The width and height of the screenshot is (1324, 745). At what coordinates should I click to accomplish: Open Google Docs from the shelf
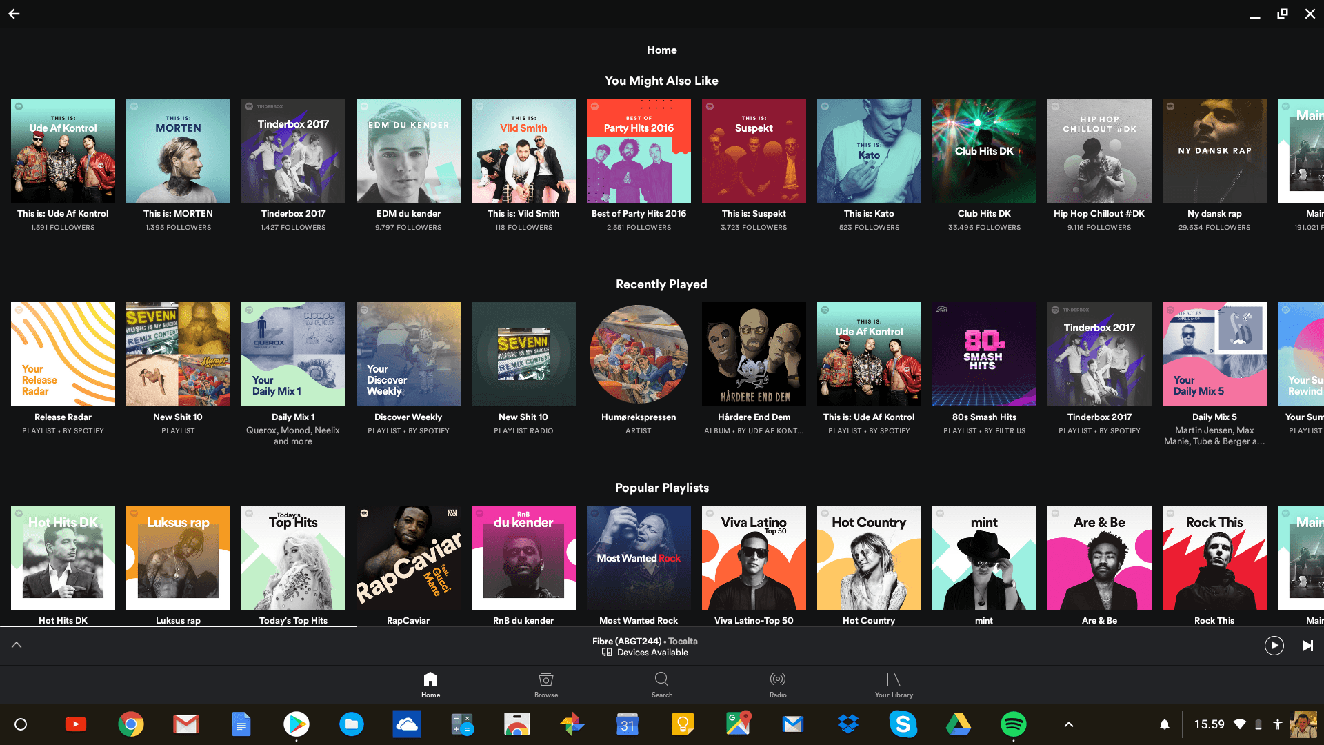241,724
